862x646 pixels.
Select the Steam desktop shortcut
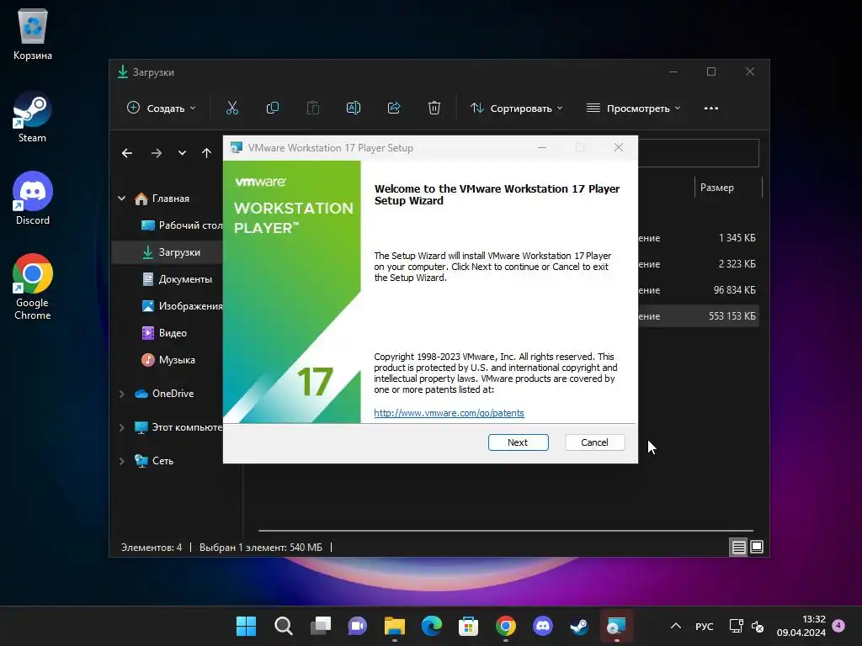point(33,118)
